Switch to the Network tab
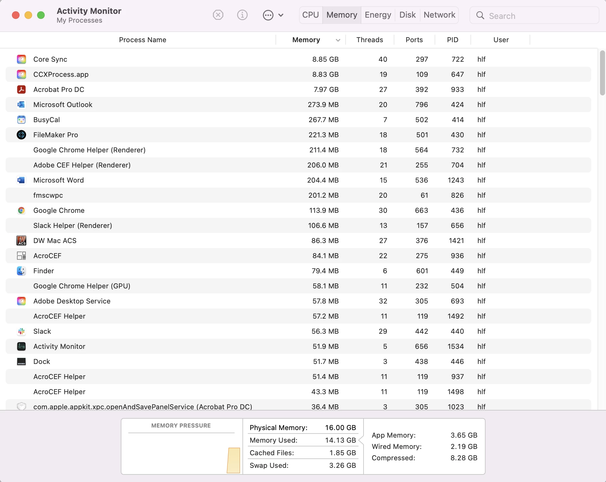The image size is (606, 482). click(x=439, y=15)
